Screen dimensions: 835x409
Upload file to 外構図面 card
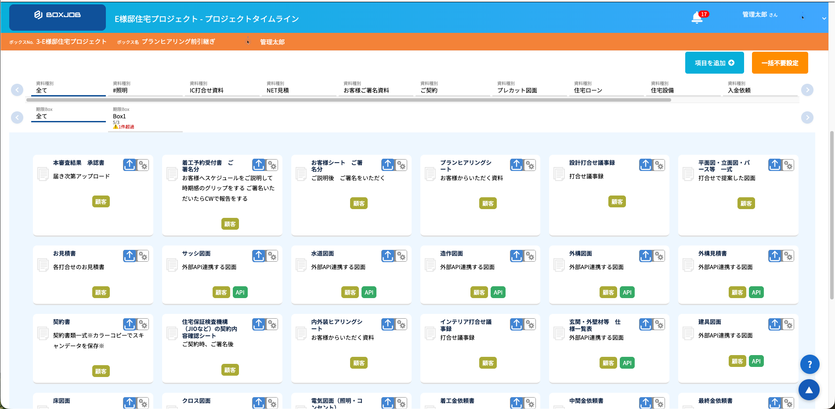[646, 256]
